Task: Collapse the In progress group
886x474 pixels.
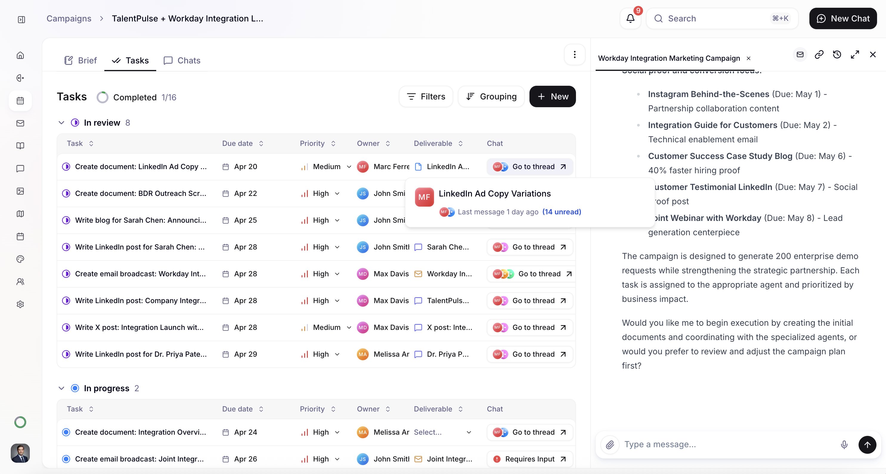Action: [x=61, y=388]
